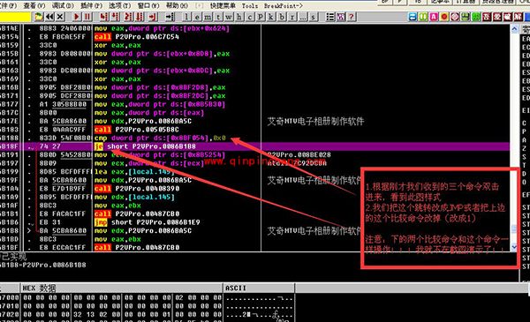530x322 pixels.
Task: Open Threads window with 't' button
Action: [218, 17]
